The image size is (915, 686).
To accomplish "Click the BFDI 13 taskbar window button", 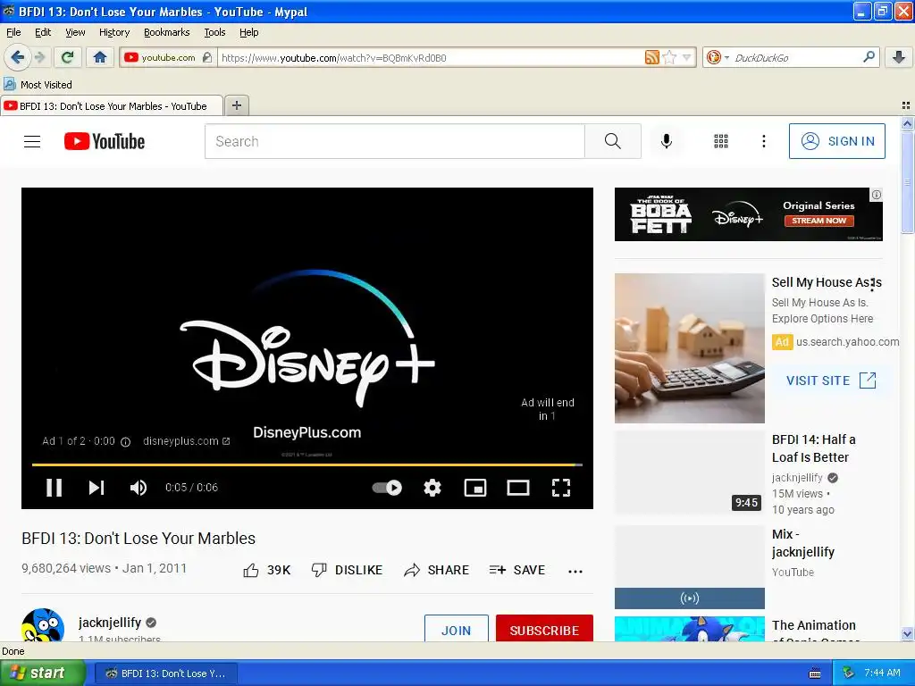I will 165,673.
